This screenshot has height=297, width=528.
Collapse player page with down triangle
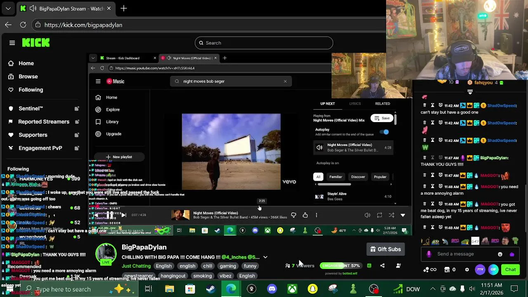click(x=403, y=215)
